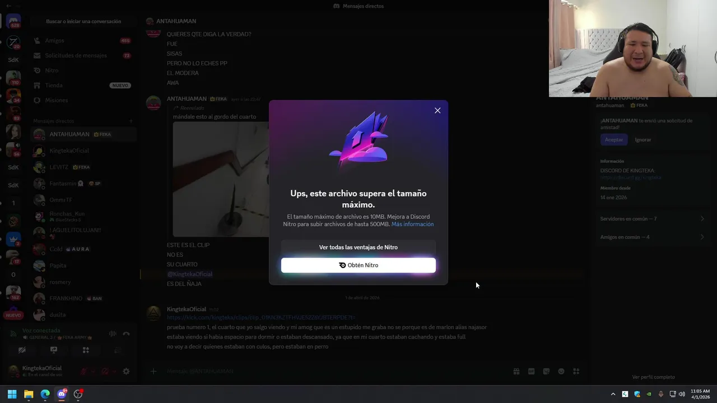This screenshot has height=403, width=717.
Task: Open the Papita direct message
Action: click(x=84, y=265)
